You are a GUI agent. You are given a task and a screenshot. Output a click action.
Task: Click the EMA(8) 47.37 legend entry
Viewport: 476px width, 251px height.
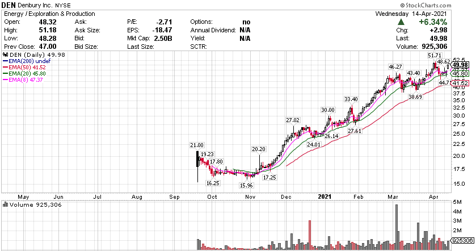(23, 80)
